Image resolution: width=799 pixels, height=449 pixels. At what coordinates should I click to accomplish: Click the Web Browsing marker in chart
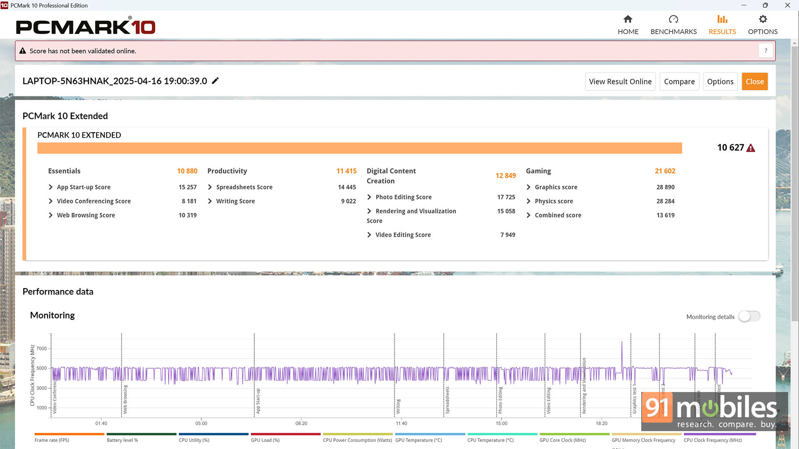coord(125,399)
